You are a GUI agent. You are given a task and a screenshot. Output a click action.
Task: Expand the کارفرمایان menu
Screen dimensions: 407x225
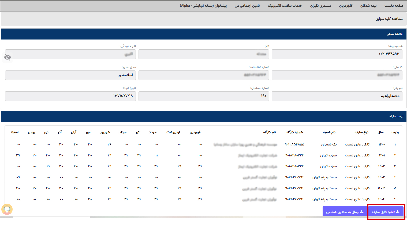pos(346,6)
